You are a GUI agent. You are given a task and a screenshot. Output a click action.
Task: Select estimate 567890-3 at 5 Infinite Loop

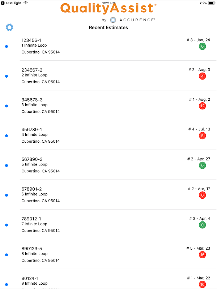click(118, 165)
